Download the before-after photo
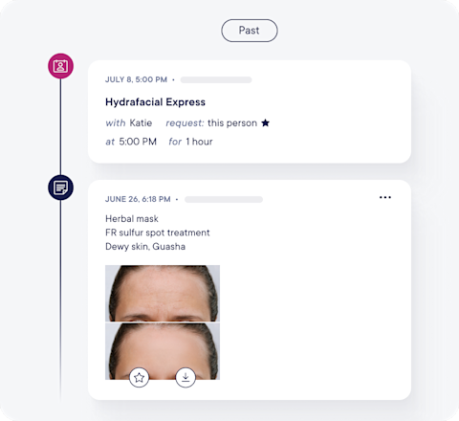Screen dimensions: 459x421 coord(186,378)
